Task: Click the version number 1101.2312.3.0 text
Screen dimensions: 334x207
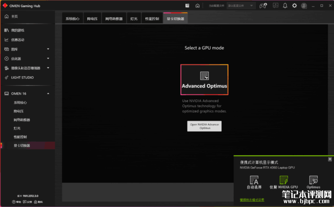Action: click(30, 196)
